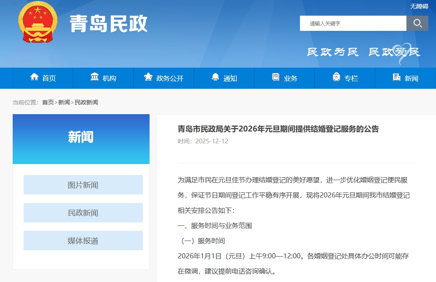Click the star icon beside 政务公开

click(148, 77)
